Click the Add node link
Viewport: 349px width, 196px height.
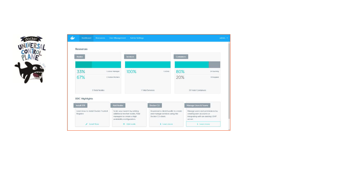coord(131,124)
